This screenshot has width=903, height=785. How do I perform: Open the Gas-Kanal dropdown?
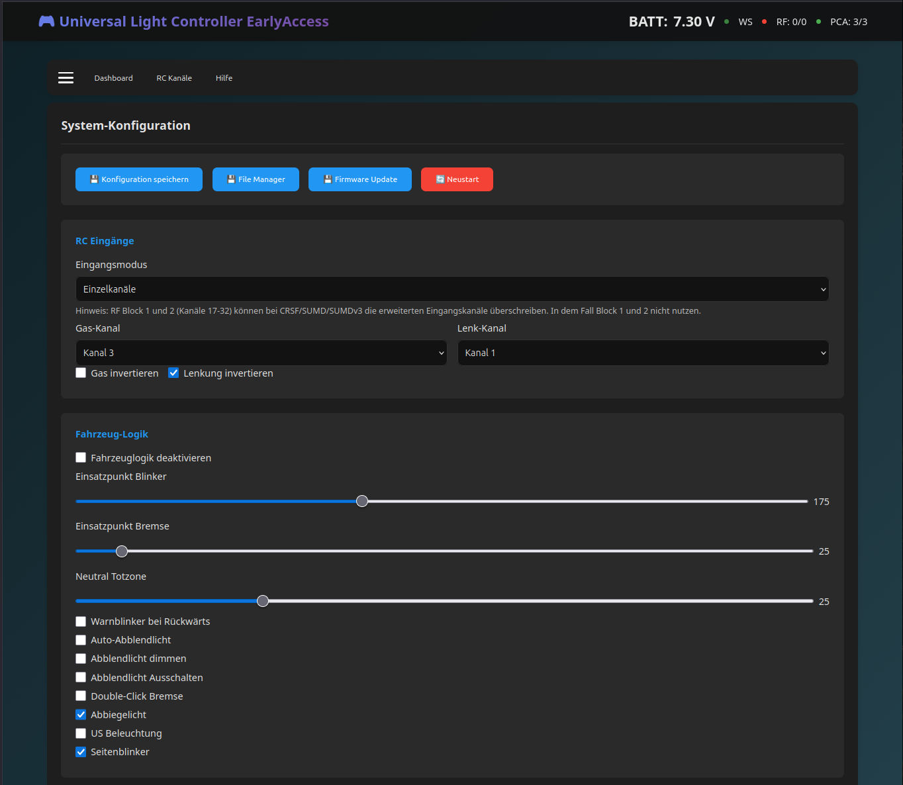(x=261, y=353)
